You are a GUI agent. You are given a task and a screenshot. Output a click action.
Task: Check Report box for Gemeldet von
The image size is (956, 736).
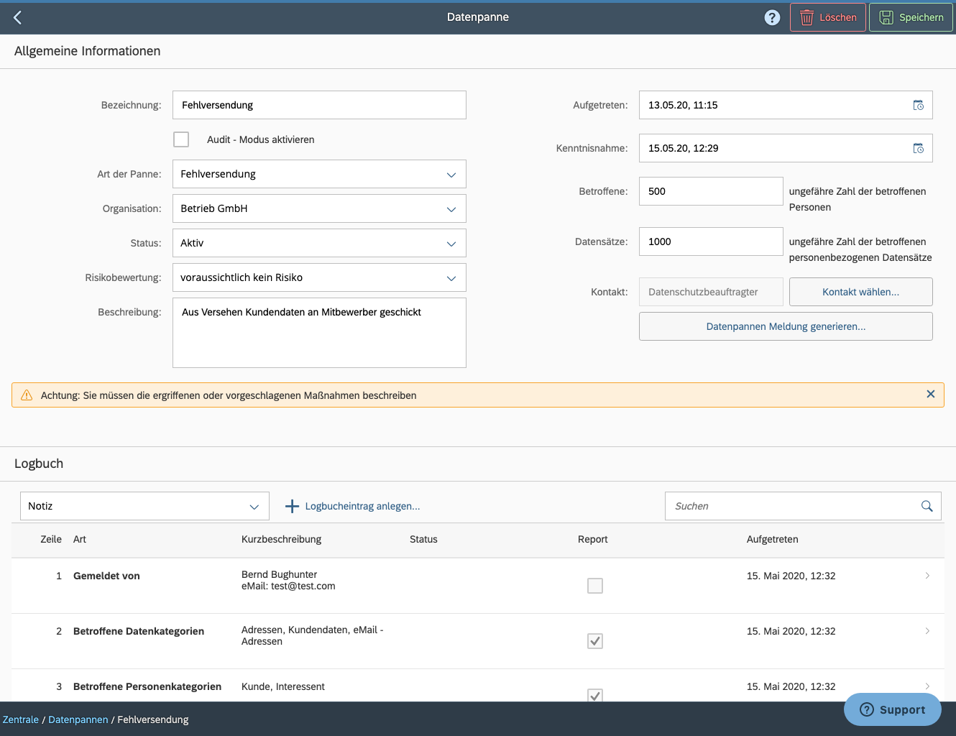[x=595, y=586]
